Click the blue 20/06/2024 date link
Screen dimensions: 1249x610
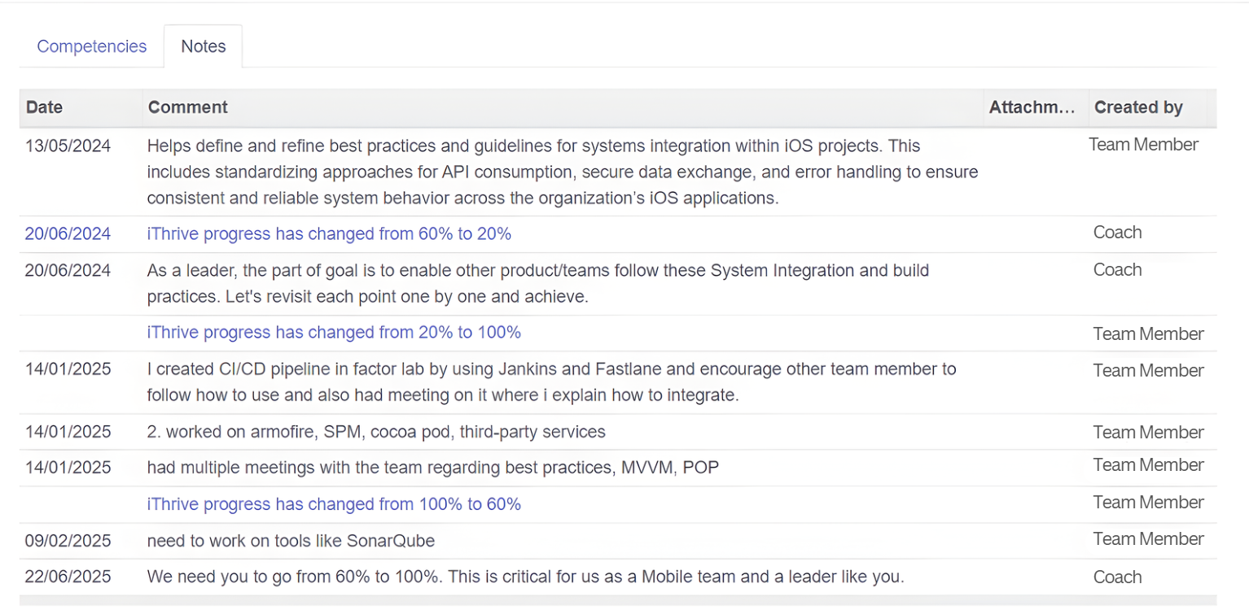click(x=68, y=234)
